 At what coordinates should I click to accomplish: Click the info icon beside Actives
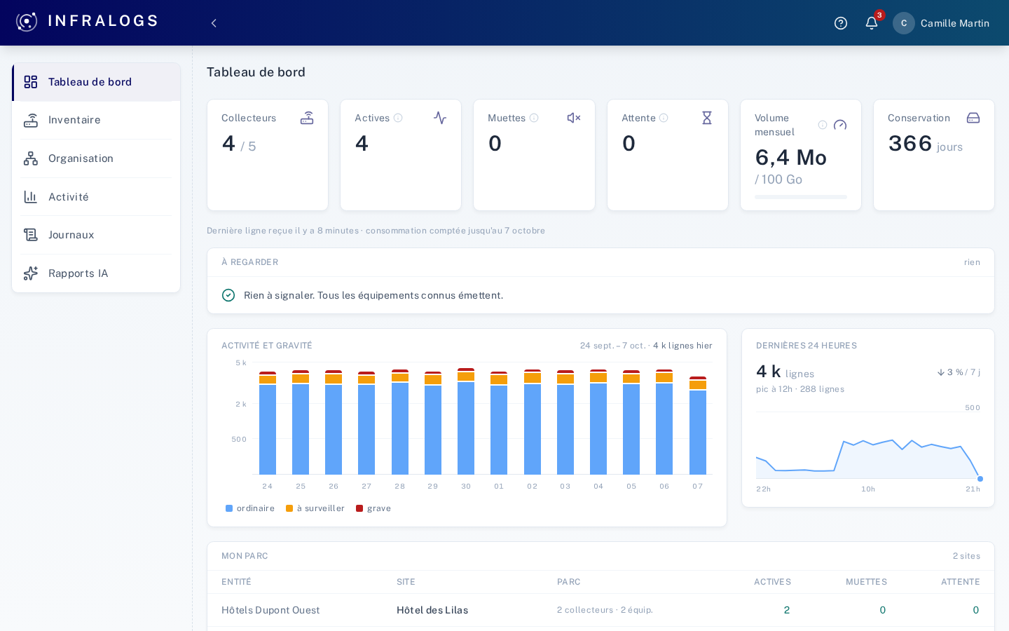pos(398,118)
